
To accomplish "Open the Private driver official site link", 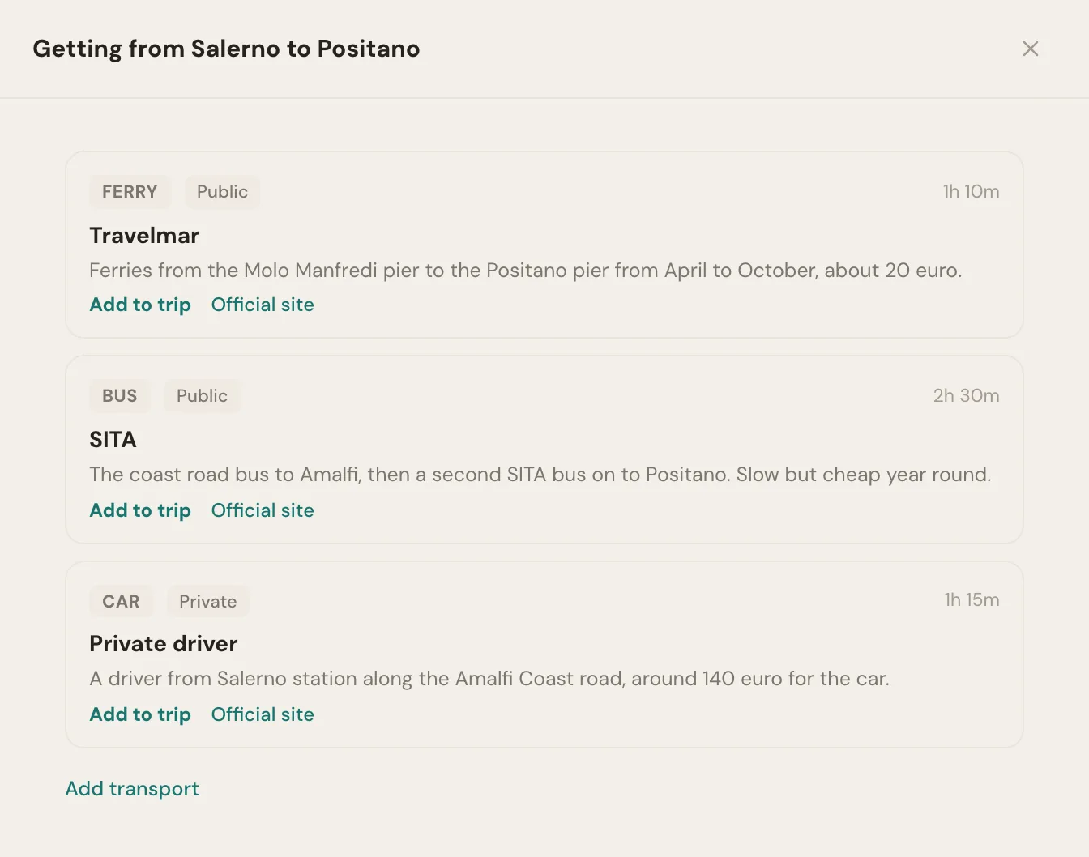I will (263, 714).
